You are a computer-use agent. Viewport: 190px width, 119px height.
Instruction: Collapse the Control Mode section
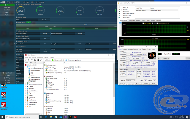click(17, 17)
